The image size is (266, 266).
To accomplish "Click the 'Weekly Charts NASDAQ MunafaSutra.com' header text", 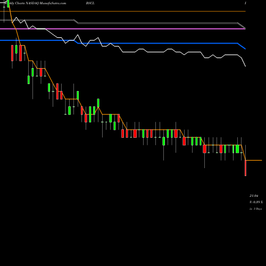I will tap(36, 3).
